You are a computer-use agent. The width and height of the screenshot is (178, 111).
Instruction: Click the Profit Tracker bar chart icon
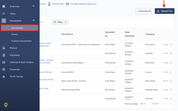[4, 76]
